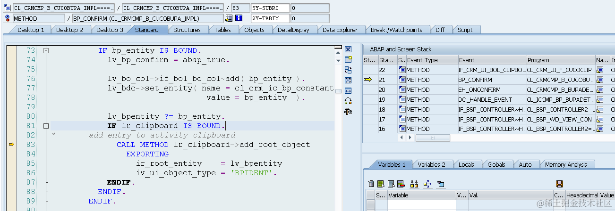Click the swap tool icon beside editor
Image resolution: width=615 pixels, height=211 pixels.
tap(348, 70)
